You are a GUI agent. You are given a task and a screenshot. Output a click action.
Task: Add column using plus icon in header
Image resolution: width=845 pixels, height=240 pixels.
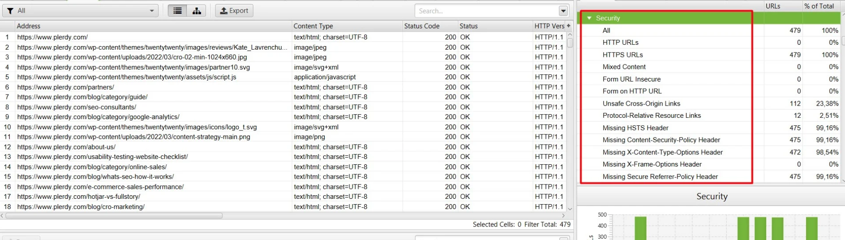569,26
